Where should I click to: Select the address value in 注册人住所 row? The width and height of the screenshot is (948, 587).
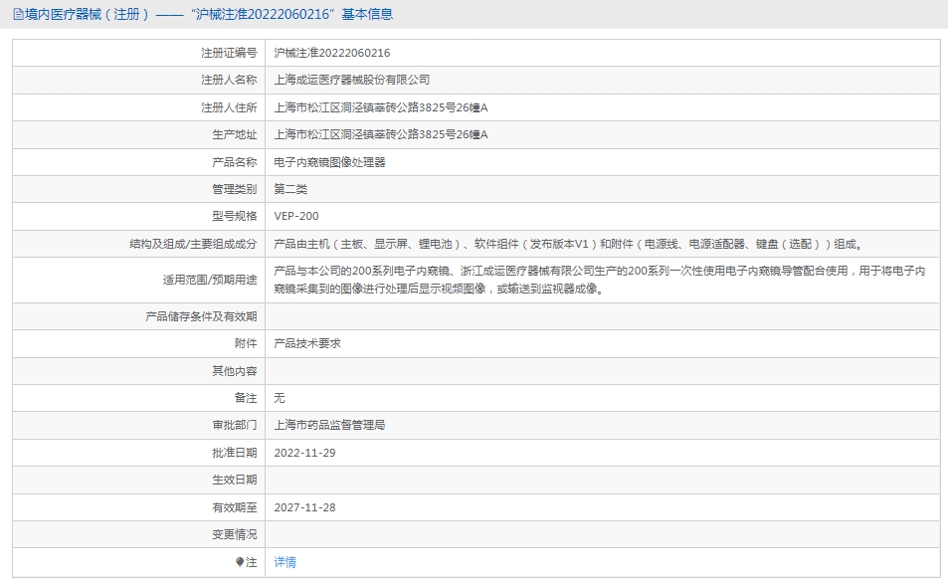[381, 107]
